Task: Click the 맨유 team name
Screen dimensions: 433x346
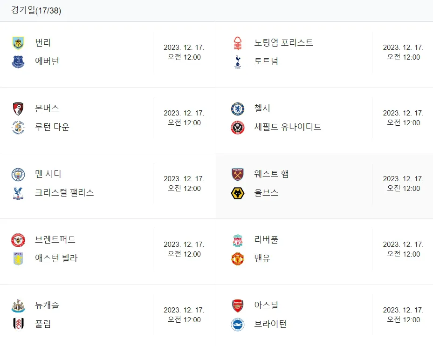Action: (x=262, y=258)
